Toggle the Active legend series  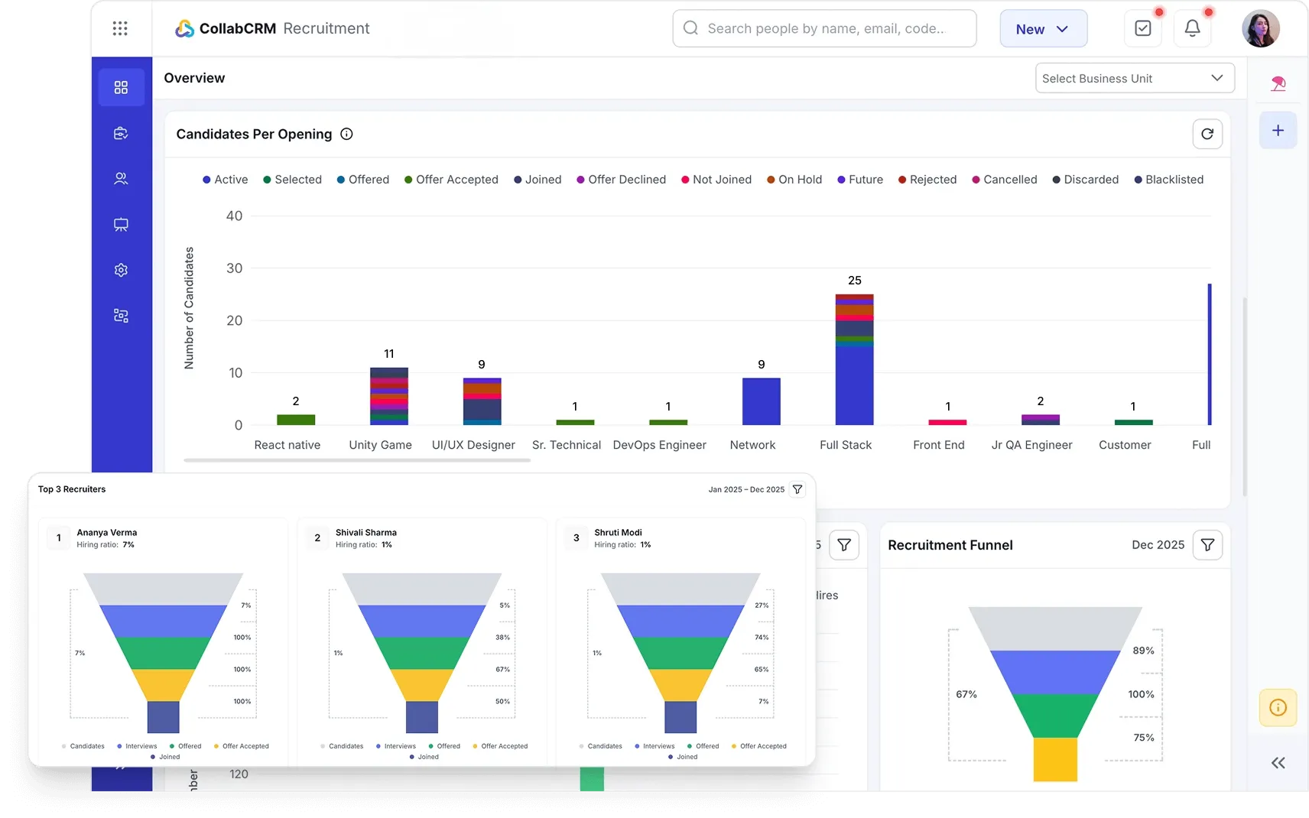coord(225,180)
